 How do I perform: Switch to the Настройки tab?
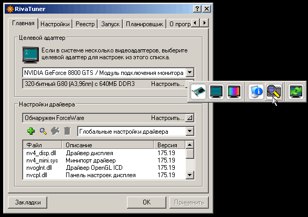coord(55,24)
